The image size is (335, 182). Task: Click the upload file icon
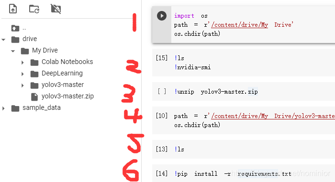13,9
